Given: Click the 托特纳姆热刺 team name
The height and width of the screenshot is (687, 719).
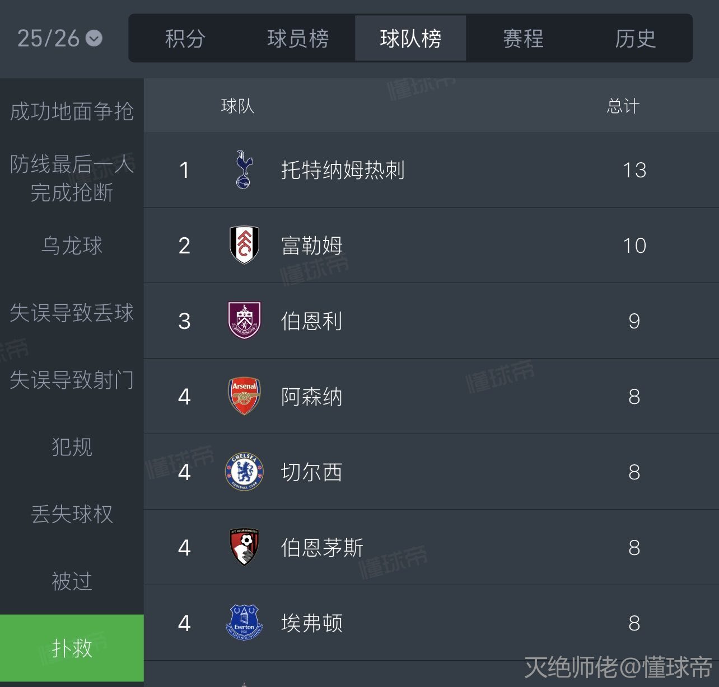Looking at the screenshot, I should click(x=343, y=170).
